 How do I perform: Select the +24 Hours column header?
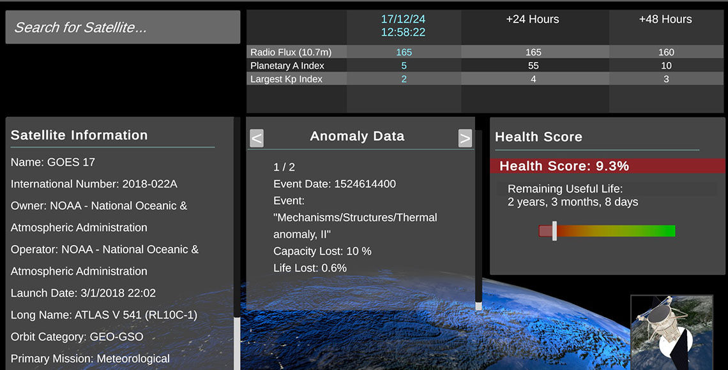pos(533,20)
